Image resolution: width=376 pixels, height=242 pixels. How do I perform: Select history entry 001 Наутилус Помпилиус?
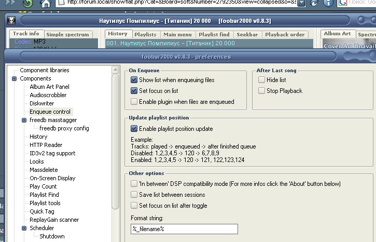click(210, 43)
